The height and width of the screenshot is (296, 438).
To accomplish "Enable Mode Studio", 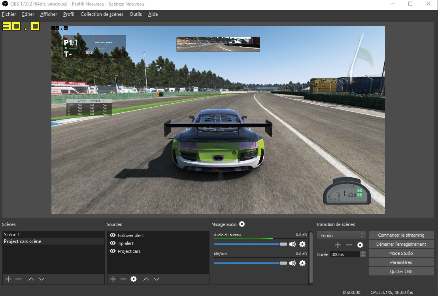I will pos(401,253).
